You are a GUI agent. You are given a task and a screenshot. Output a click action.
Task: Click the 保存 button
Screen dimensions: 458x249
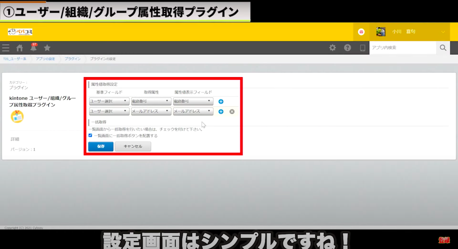(101, 147)
